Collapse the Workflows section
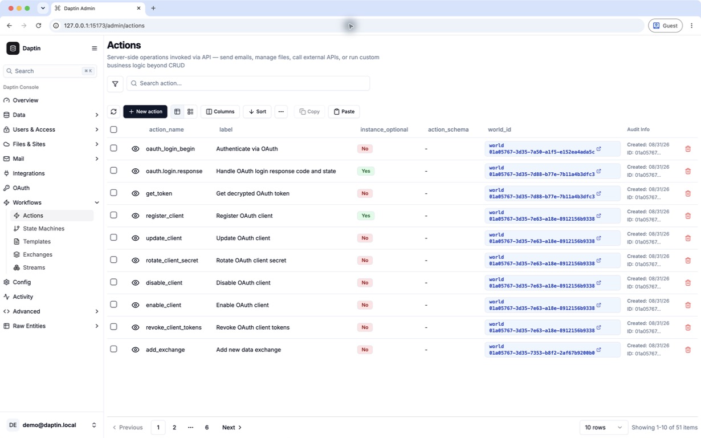The width and height of the screenshot is (701, 438). coord(51,202)
